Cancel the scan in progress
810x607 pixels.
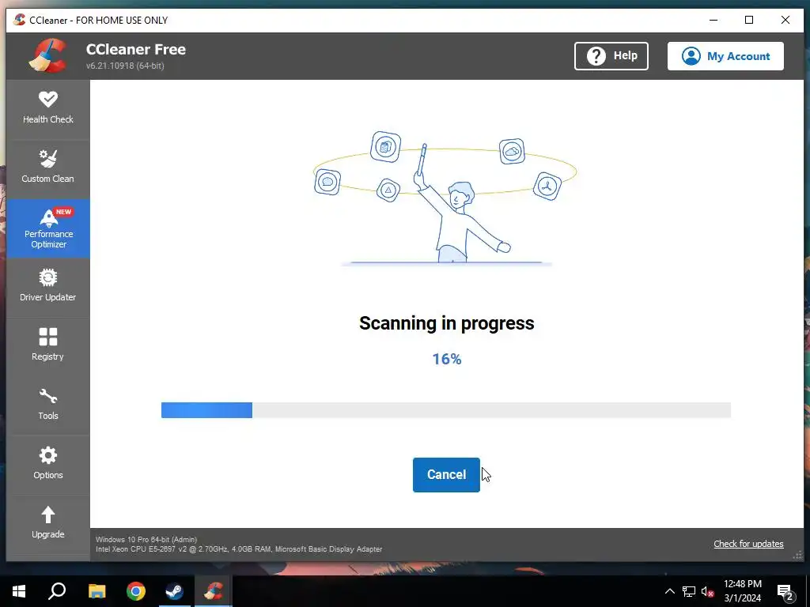[x=446, y=475]
